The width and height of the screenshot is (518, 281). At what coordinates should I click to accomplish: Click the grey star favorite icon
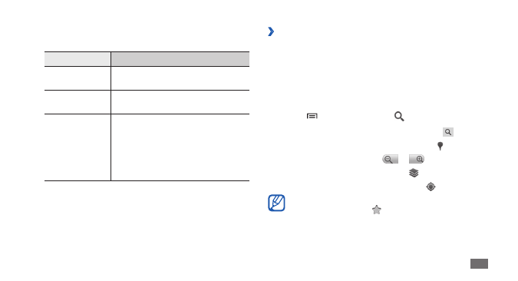point(377,210)
